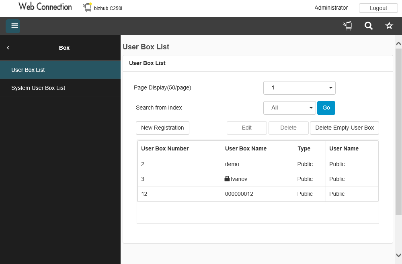402x264 pixels.
Task: Open the search magnifier icon
Action: [368, 26]
